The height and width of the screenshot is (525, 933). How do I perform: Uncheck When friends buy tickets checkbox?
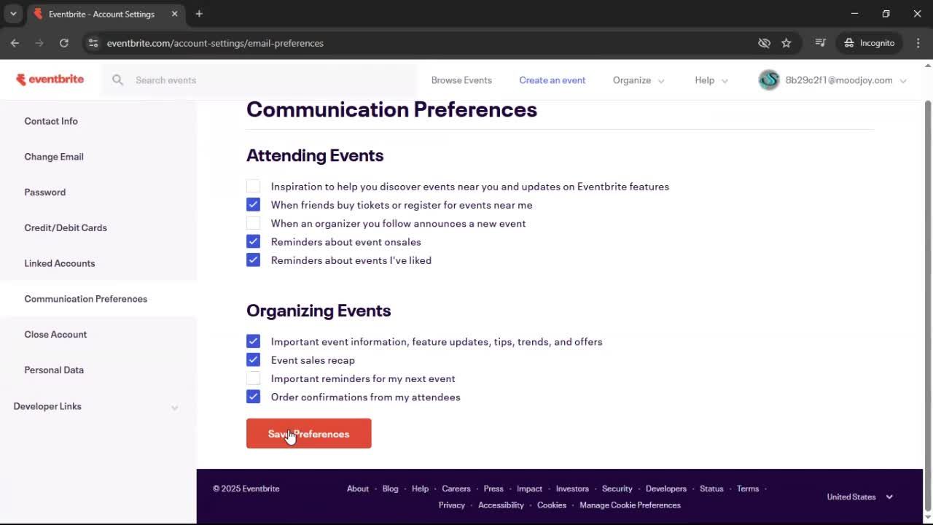point(253,204)
